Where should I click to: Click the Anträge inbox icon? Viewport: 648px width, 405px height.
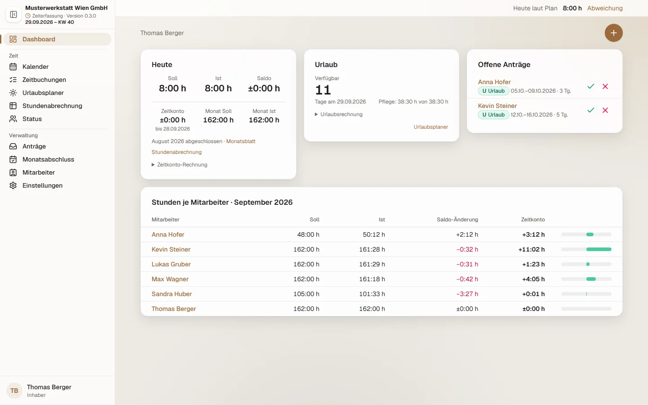tap(13, 146)
